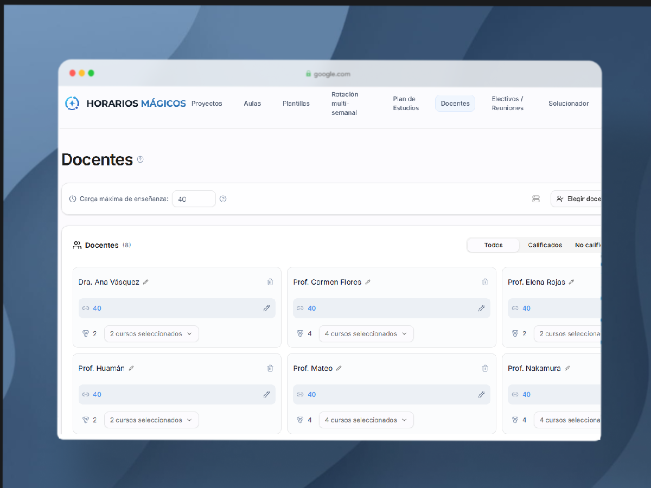Click the layout view icon near Elegir docentes
This screenshot has height=488, width=651.
(x=536, y=199)
